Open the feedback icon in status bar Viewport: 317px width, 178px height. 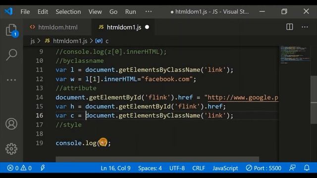(x=292, y=168)
